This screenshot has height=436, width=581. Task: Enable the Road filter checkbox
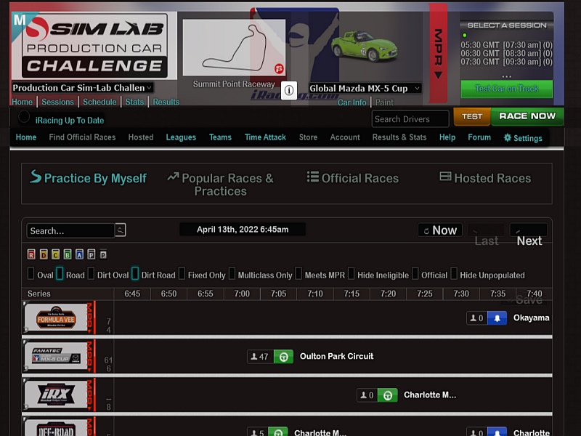pos(59,274)
